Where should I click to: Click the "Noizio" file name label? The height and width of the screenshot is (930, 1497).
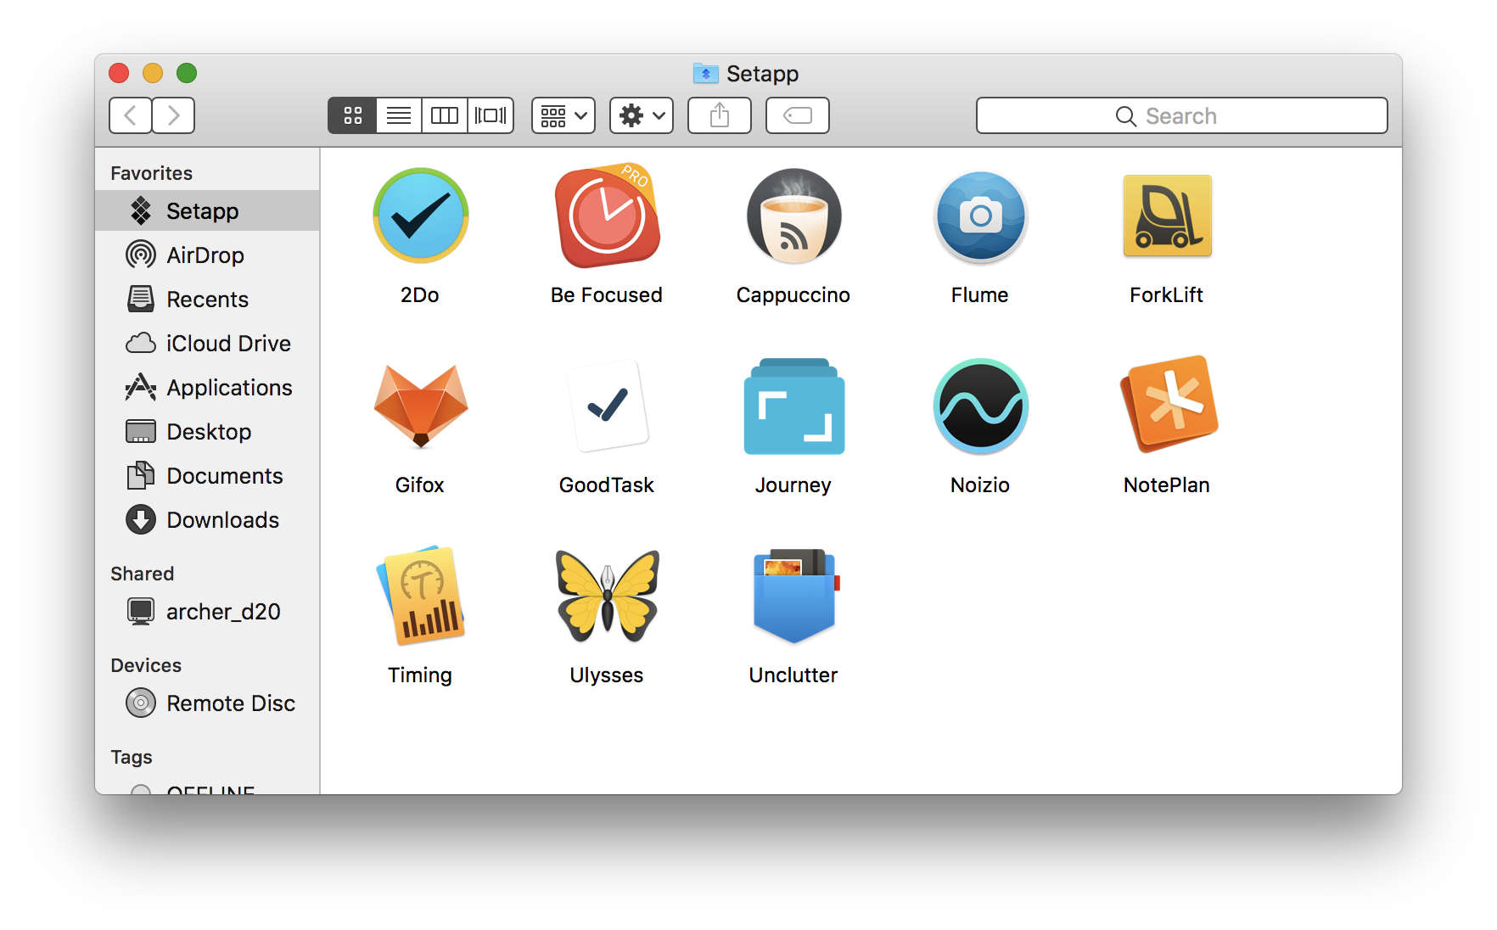click(980, 485)
